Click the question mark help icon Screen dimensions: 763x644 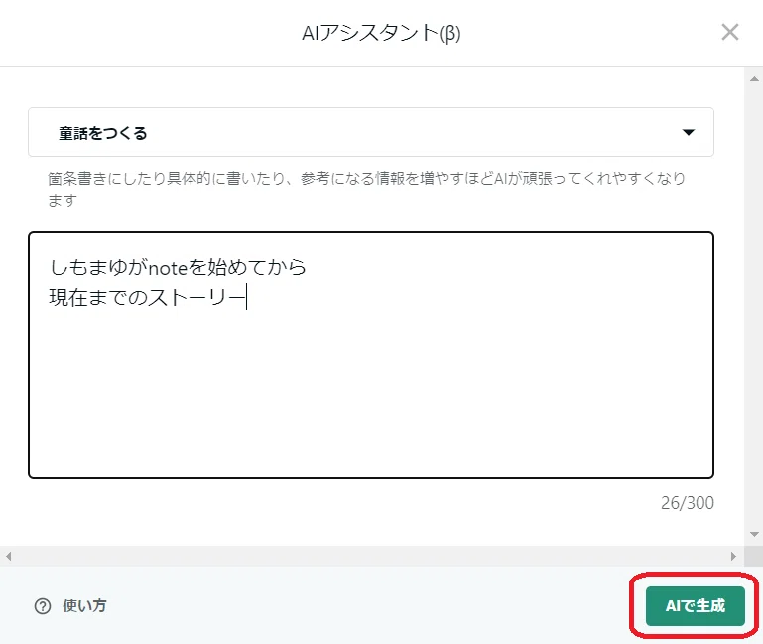43,606
